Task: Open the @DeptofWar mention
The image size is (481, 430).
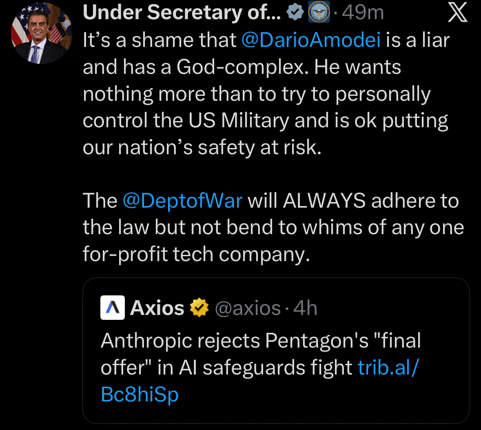Action: 182,201
